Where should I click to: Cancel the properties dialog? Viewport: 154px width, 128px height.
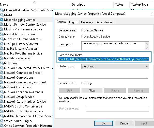coord(124,123)
